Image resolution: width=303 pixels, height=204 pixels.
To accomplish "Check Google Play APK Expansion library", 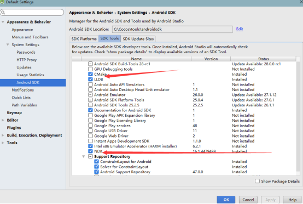I will pyautogui.click(x=90, y=115).
